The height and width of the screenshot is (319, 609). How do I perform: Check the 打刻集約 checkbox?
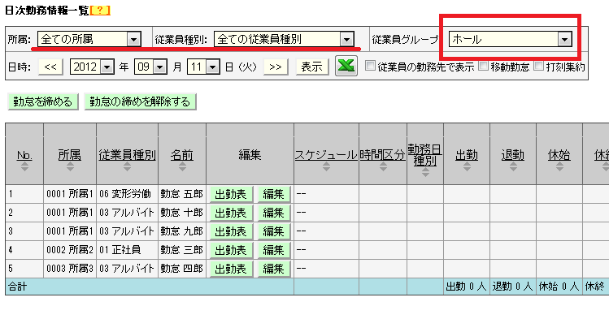pyautogui.click(x=539, y=66)
